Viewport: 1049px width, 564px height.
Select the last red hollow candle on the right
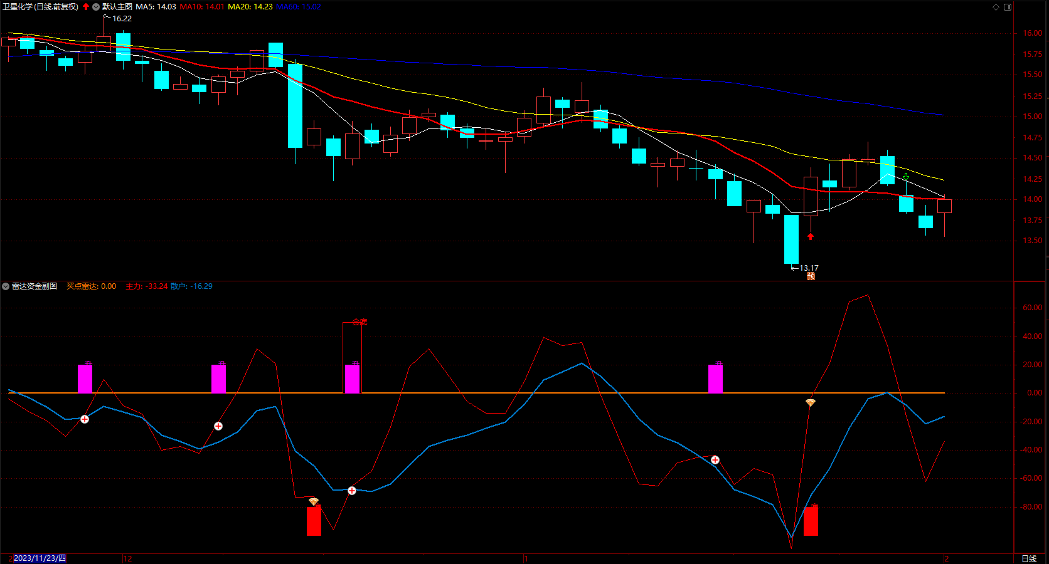tap(944, 206)
